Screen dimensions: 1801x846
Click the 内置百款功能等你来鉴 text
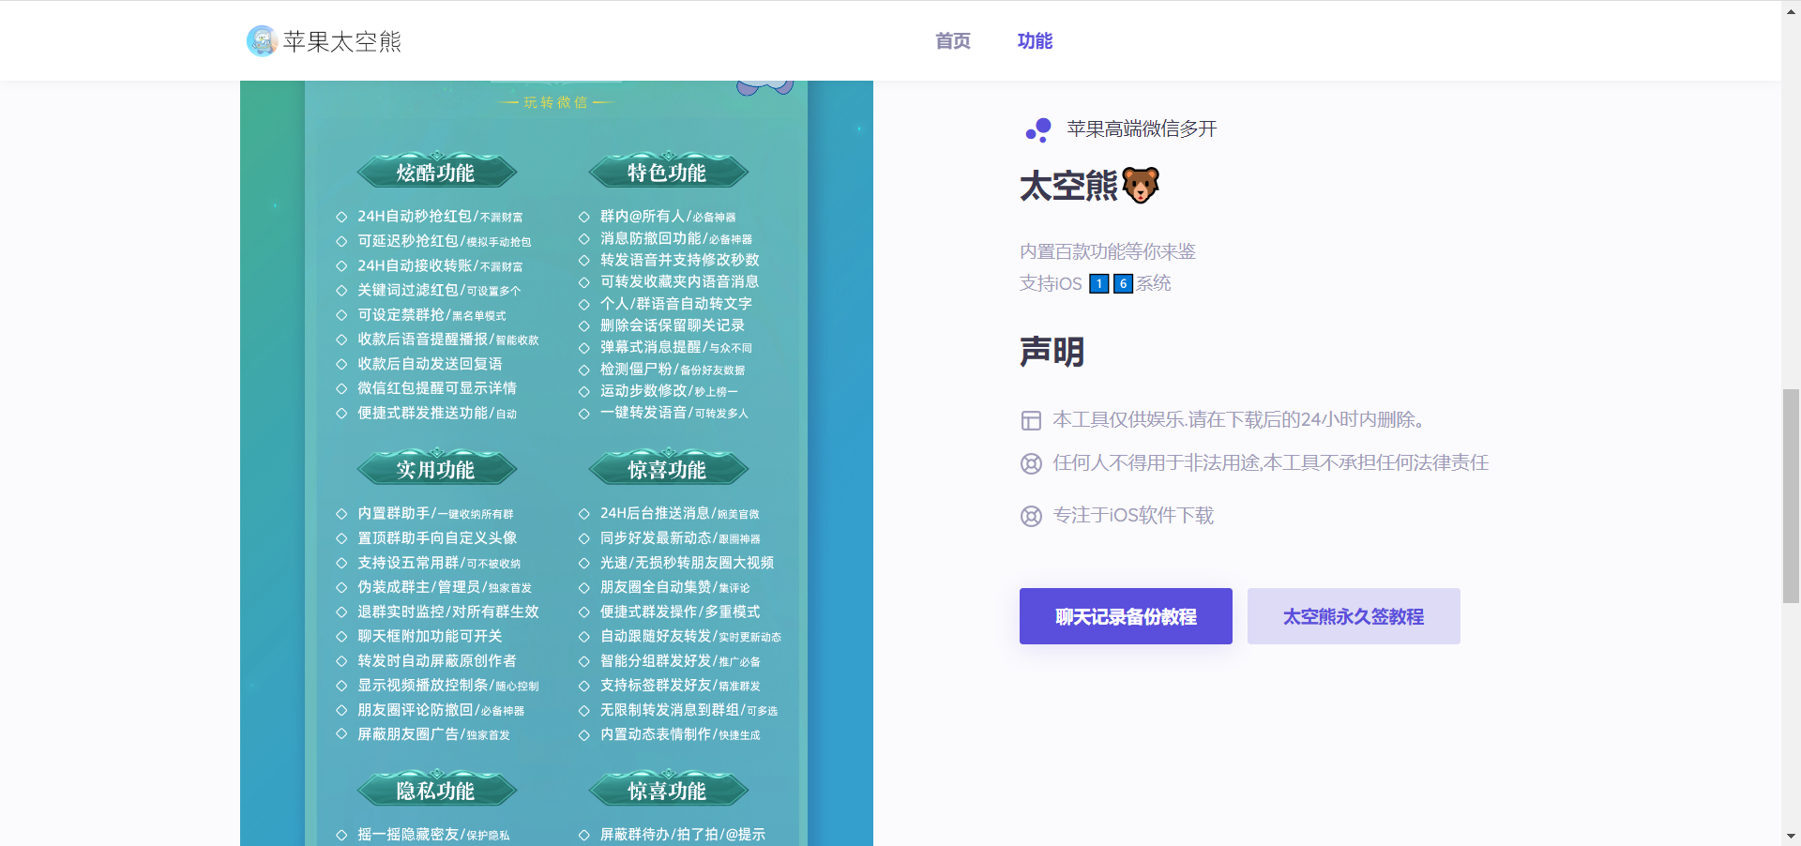pyautogui.click(x=1108, y=251)
